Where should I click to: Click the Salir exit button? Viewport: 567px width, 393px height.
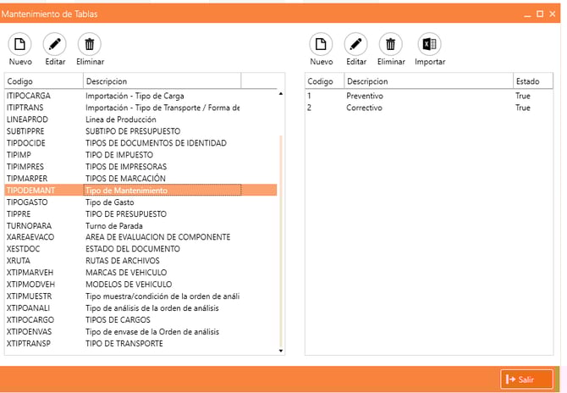[526, 379]
